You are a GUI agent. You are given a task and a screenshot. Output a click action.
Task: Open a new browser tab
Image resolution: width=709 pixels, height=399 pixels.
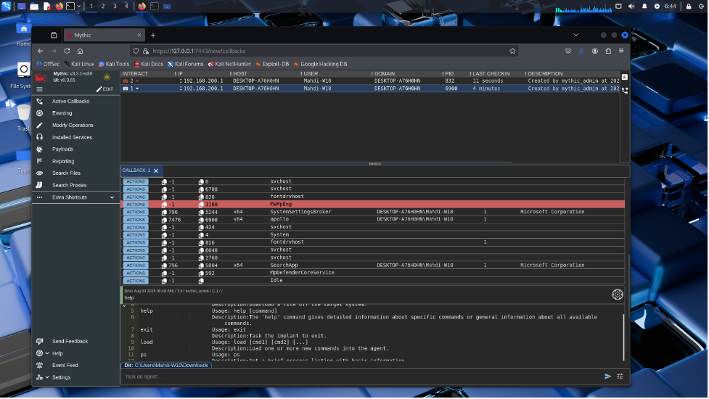tap(153, 36)
